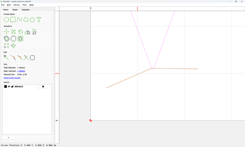Switch to the Toolpaths tab
The image size is (245, 147).
26,10
